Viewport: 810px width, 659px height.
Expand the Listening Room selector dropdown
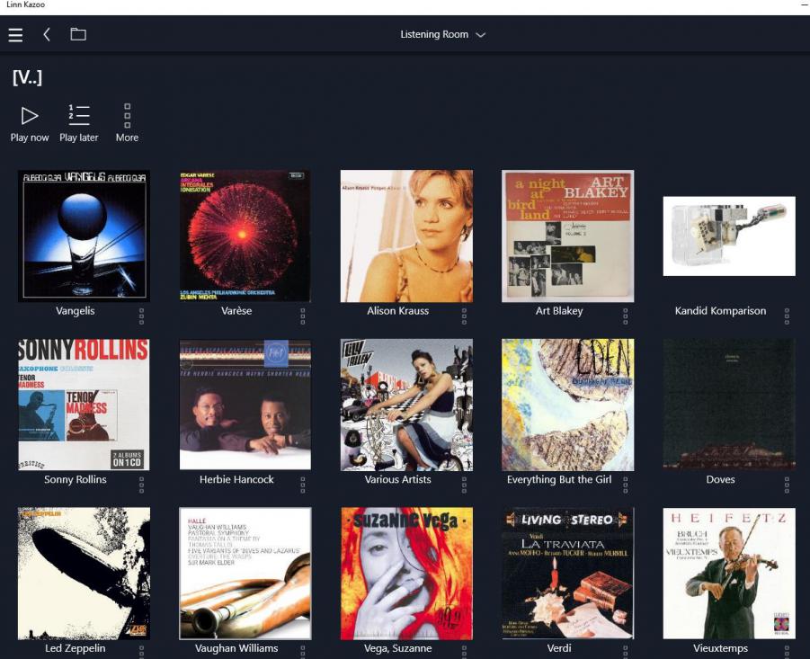click(x=442, y=35)
